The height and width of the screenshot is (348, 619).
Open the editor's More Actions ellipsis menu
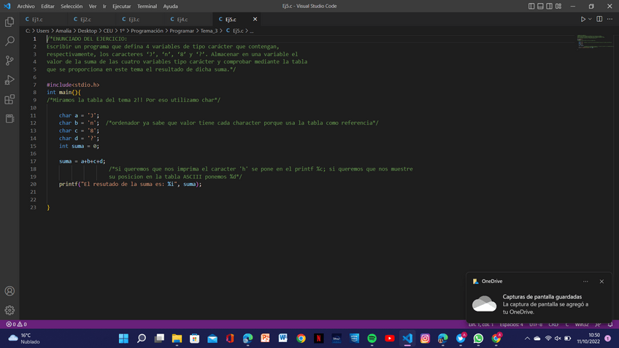click(610, 19)
